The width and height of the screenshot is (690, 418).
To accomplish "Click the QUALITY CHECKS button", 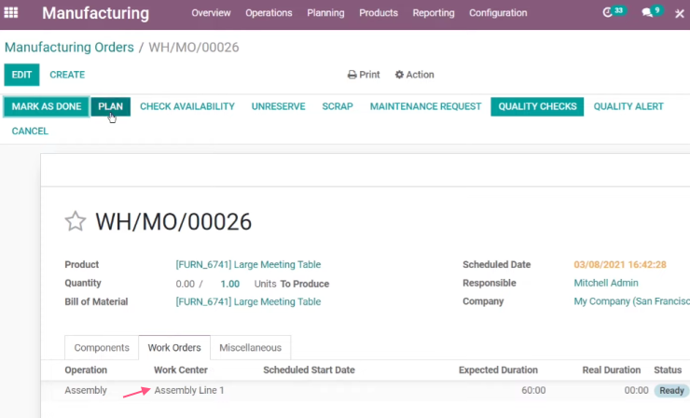I will pos(537,106).
